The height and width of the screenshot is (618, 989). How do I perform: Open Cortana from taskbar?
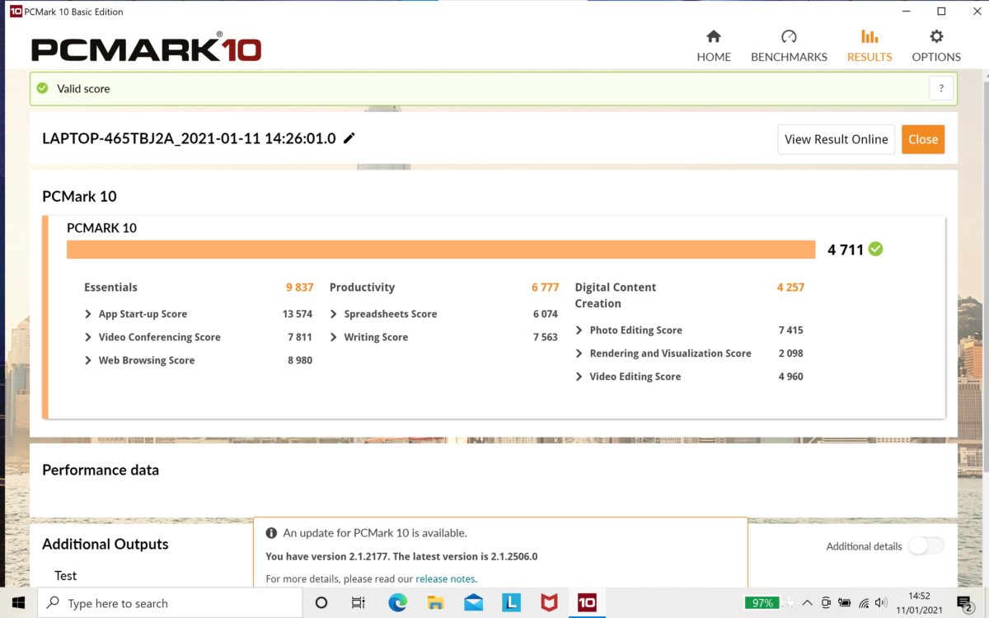(x=321, y=602)
